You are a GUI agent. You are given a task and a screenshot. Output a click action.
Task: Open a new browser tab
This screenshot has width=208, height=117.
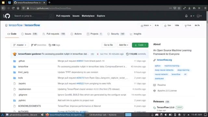pyautogui.click(x=49, y=3)
